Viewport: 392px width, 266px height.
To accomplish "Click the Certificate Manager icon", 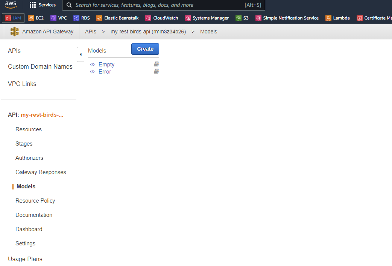I will pyautogui.click(x=360, y=18).
